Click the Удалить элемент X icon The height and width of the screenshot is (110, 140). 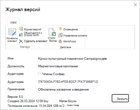[x=21, y=41]
